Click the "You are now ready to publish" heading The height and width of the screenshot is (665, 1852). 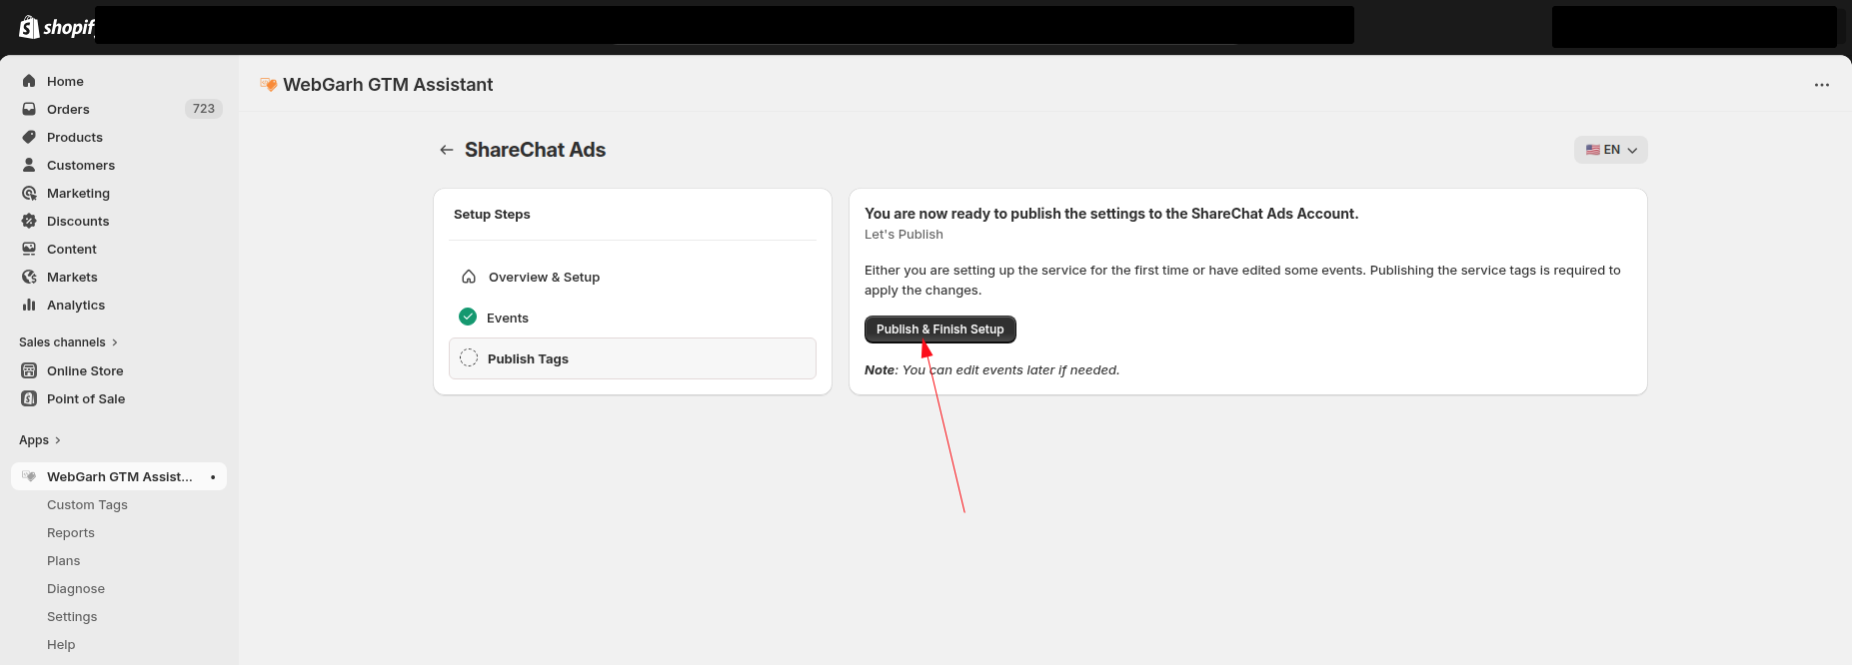click(x=1111, y=214)
